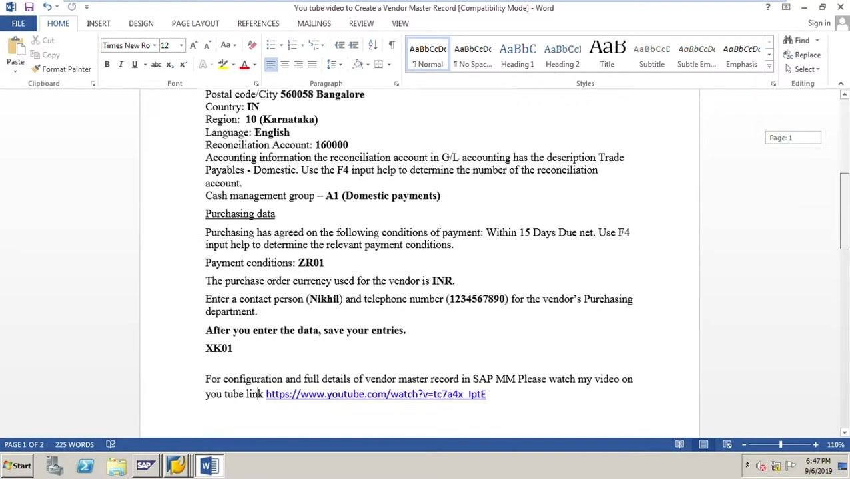This screenshot has height=479, width=850.
Task: Toggle Italic formatting
Action: click(121, 65)
